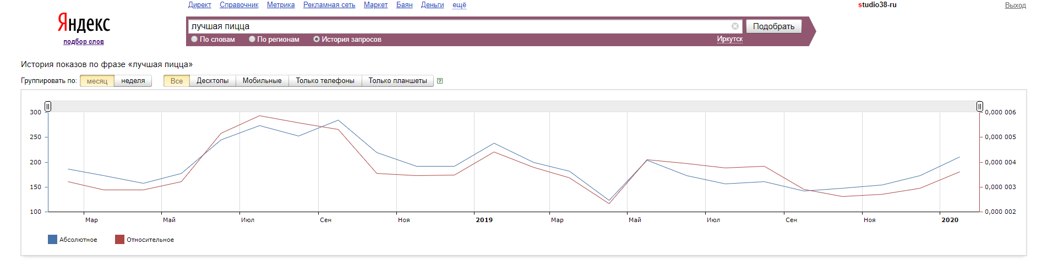The width and height of the screenshot is (1047, 260).
Task: Grab the left chart range slider handle
Action: point(48,107)
